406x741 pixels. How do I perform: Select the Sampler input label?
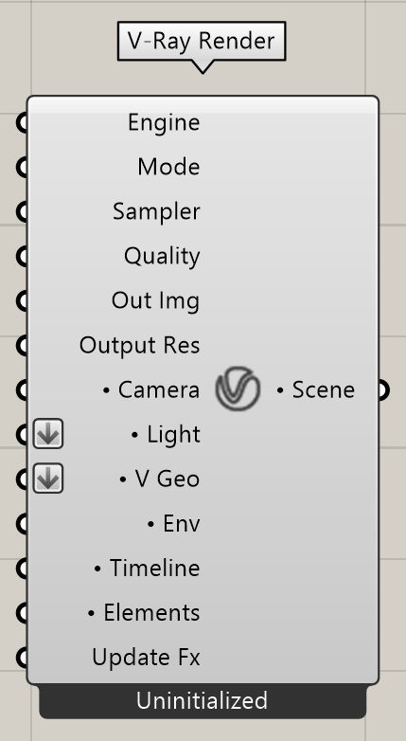click(x=156, y=211)
